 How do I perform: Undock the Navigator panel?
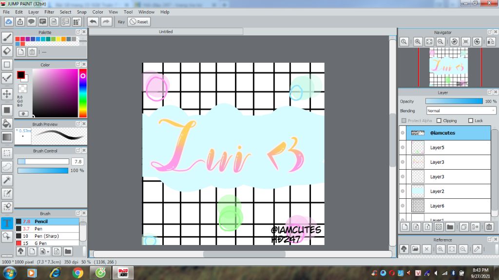pyautogui.click(x=490, y=32)
